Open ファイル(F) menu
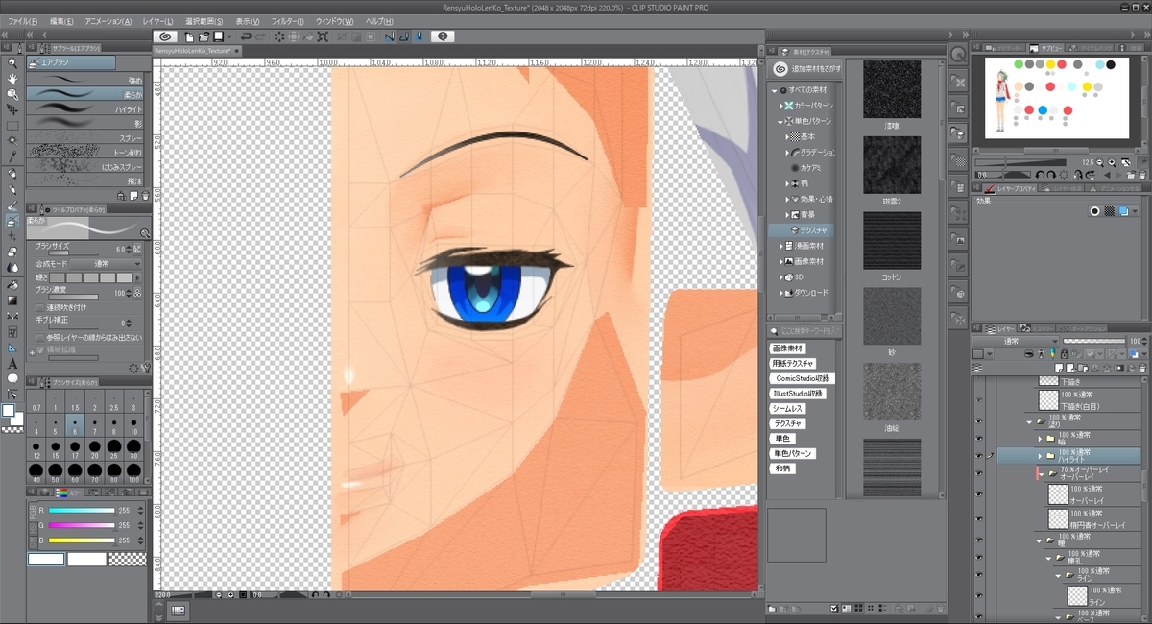 coord(23,21)
